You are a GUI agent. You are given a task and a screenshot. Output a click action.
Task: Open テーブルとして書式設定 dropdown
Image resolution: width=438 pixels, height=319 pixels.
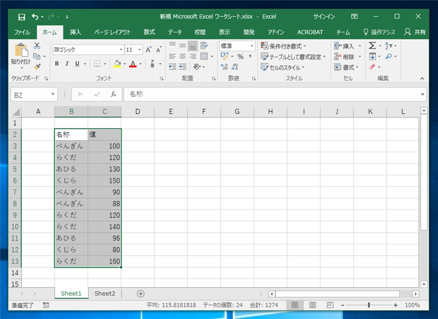click(293, 57)
